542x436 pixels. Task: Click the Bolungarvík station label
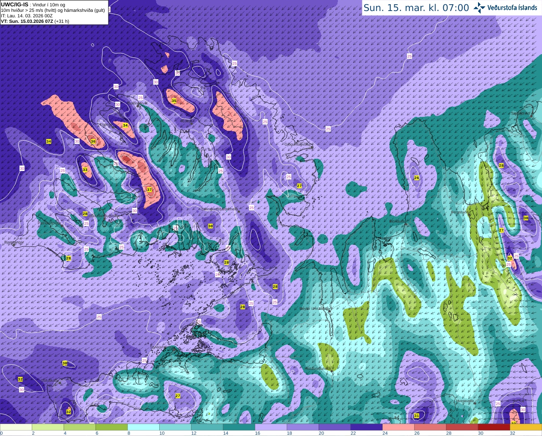(138, 103)
